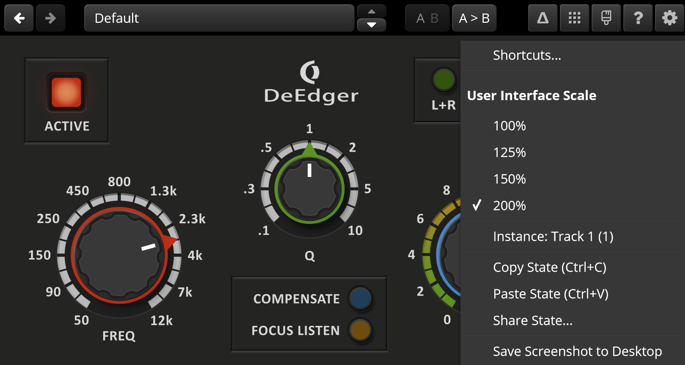The height and width of the screenshot is (365, 685).
Task: Click the 50 mark on FREQ dial
Action: click(82, 320)
